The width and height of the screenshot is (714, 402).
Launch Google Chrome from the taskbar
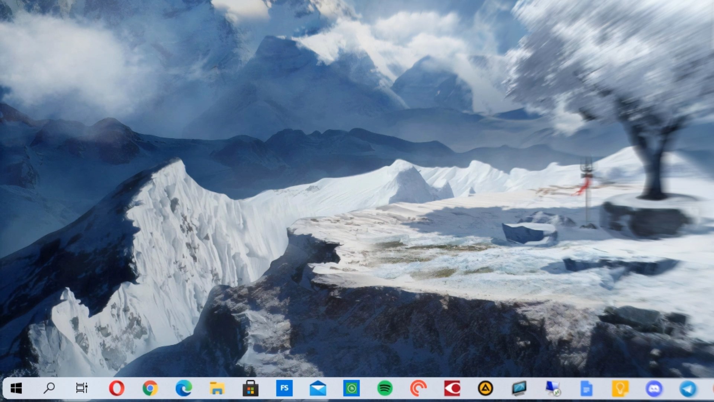pos(150,389)
